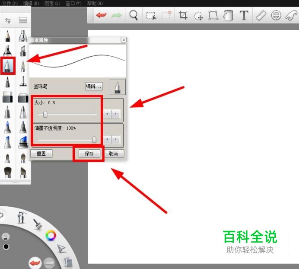The width and height of the screenshot is (299, 269).
Task: Select the hard eraser in brush palette
Action: [8, 97]
